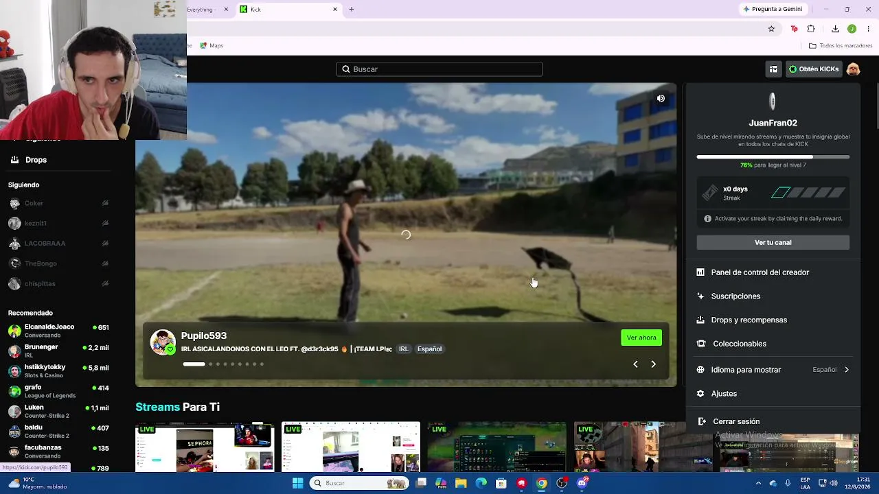Open File Explorer from the taskbar
Viewport: 879px width, 494px height.
click(x=461, y=483)
